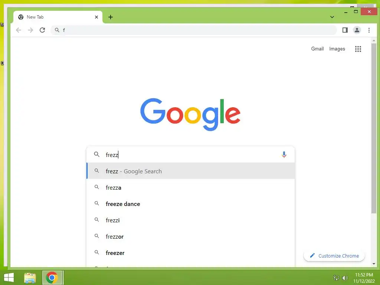Click the Chrome taskbar icon
The width and height of the screenshot is (380, 285).
tap(52, 278)
